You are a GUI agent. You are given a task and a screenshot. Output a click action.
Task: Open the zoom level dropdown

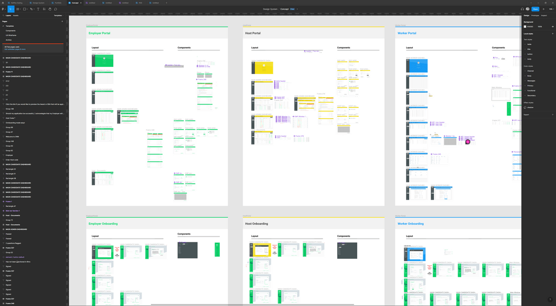point(551,9)
